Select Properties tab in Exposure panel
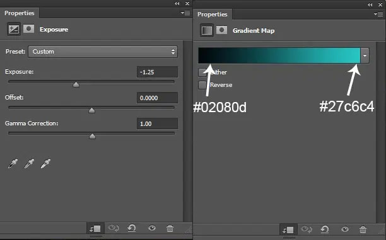 tap(20, 13)
